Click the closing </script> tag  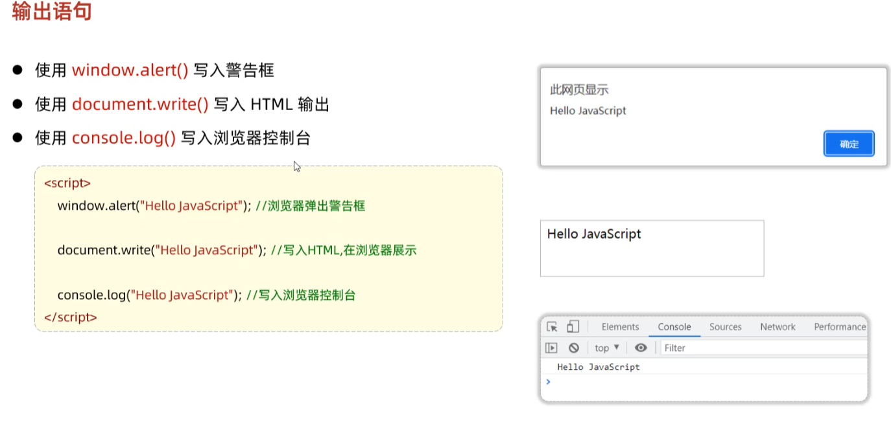pyautogui.click(x=71, y=317)
